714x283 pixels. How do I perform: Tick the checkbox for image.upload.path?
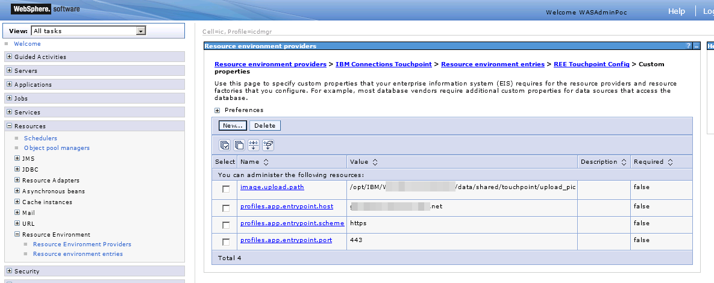pos(226,189)
